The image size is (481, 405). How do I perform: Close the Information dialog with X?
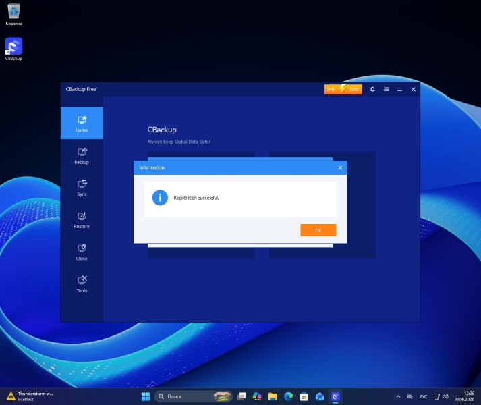coord(340,167)
